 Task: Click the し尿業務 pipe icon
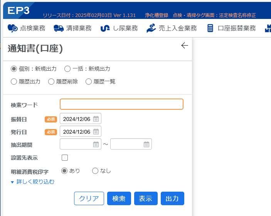(105, 29)
